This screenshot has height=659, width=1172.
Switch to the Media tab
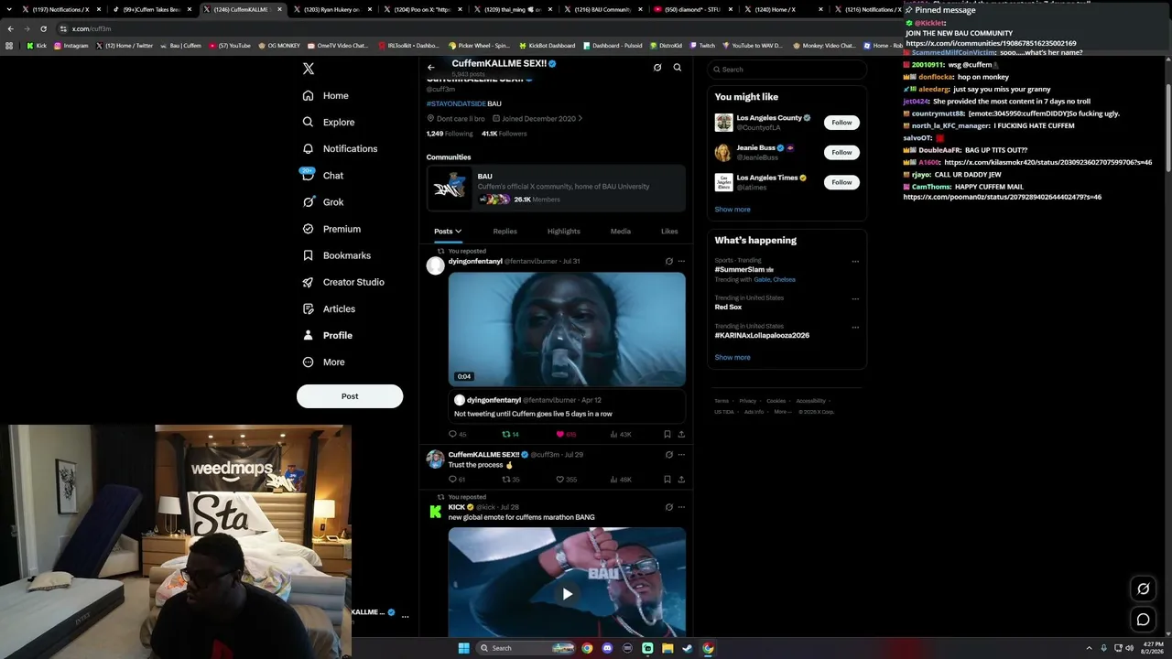(x=621, y=231)
